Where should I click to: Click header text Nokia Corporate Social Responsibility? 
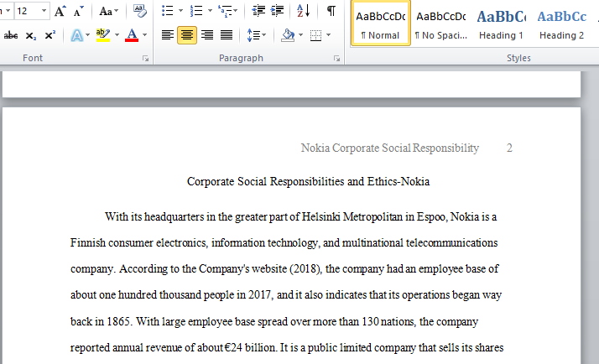point(389,148)
